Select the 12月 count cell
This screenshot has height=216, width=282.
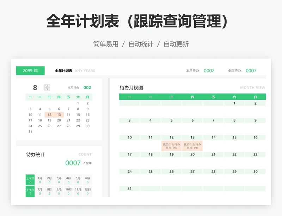point(87,192)
